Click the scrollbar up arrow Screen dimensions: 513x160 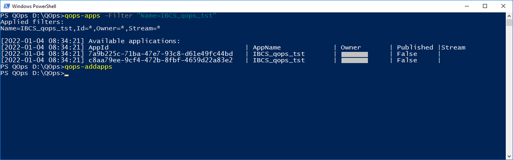click(509, 16)
